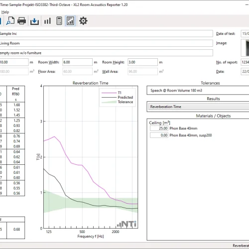Select the 1.25 predicted RT60 cell
Screen dimensions: 249x249
tap(16, 121)
